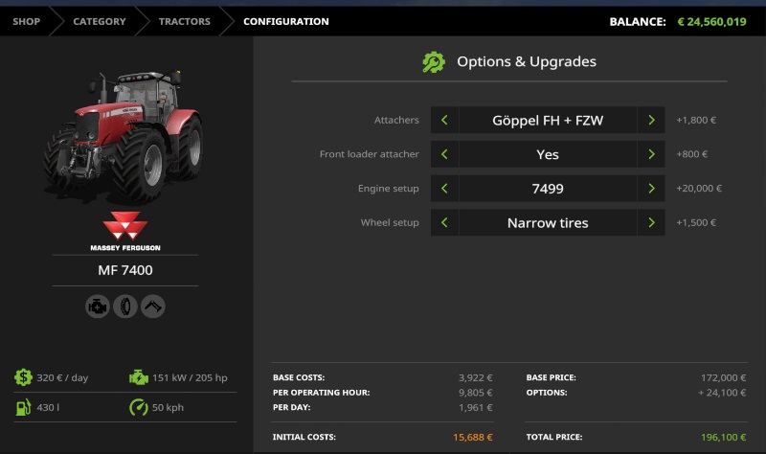This screenshot has width=766, height=454.
Task: Click the Options & Upgrades wrench gear icon
Action: [434, 62]
